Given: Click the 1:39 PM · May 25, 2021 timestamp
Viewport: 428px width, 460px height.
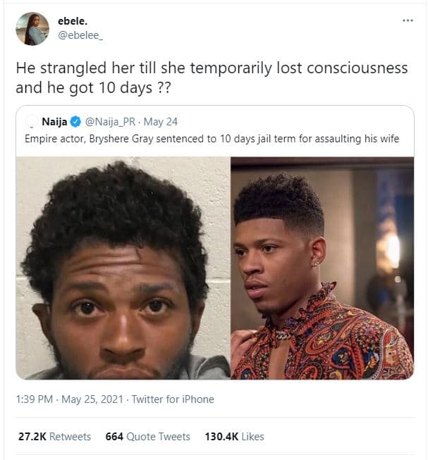Looking at the screenshot, I should pyautogui.click(x=70, y=399).
